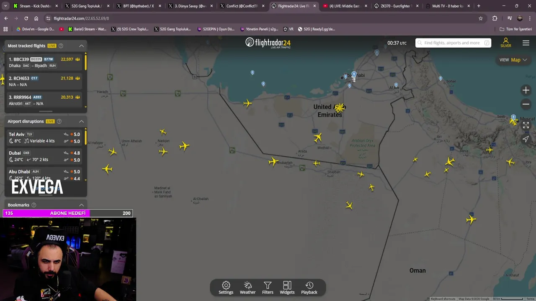
Task: Reload the browser page
Action: pos(26,18)
